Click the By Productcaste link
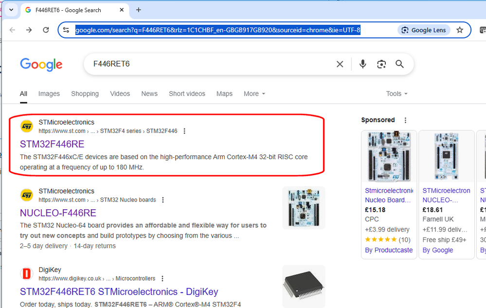Image resolution: width=486 pixels, height=308 pixels. (x=389, y=250)
